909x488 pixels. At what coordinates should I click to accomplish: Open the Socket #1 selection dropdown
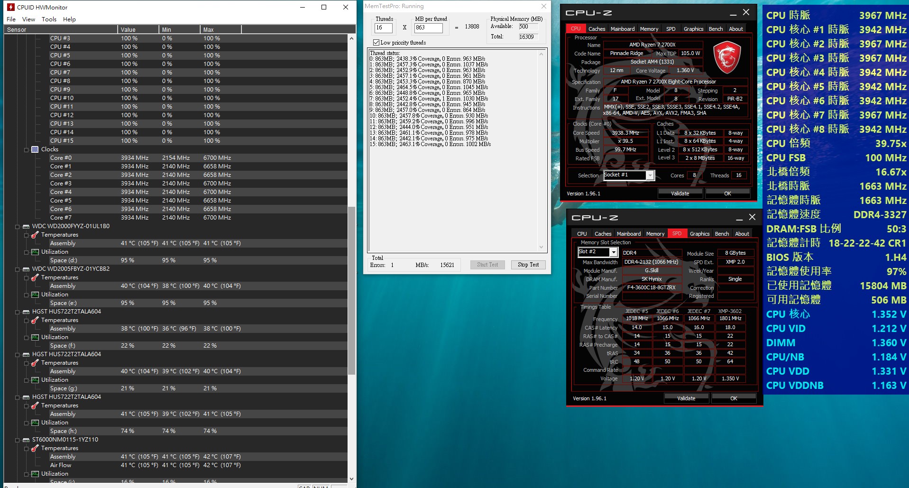click(x=650, y=175)
